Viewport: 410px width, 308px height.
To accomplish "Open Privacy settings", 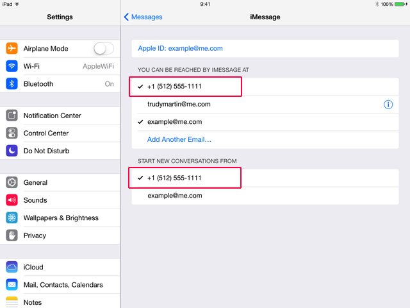I will 35,235.
